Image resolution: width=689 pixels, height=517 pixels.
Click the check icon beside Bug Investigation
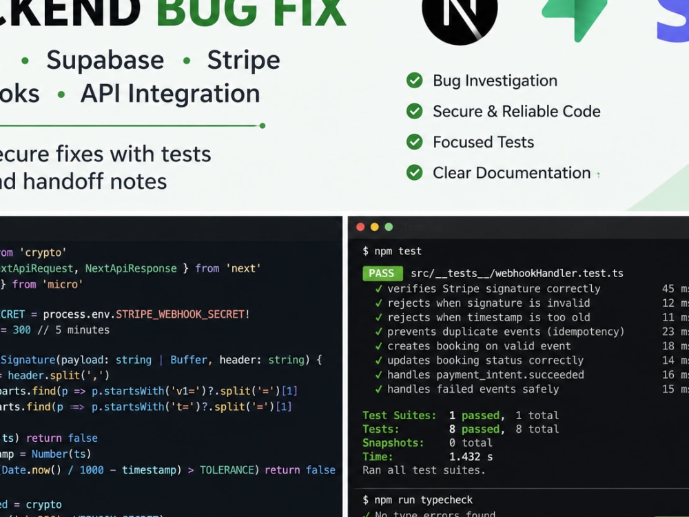tap(414, 81)
